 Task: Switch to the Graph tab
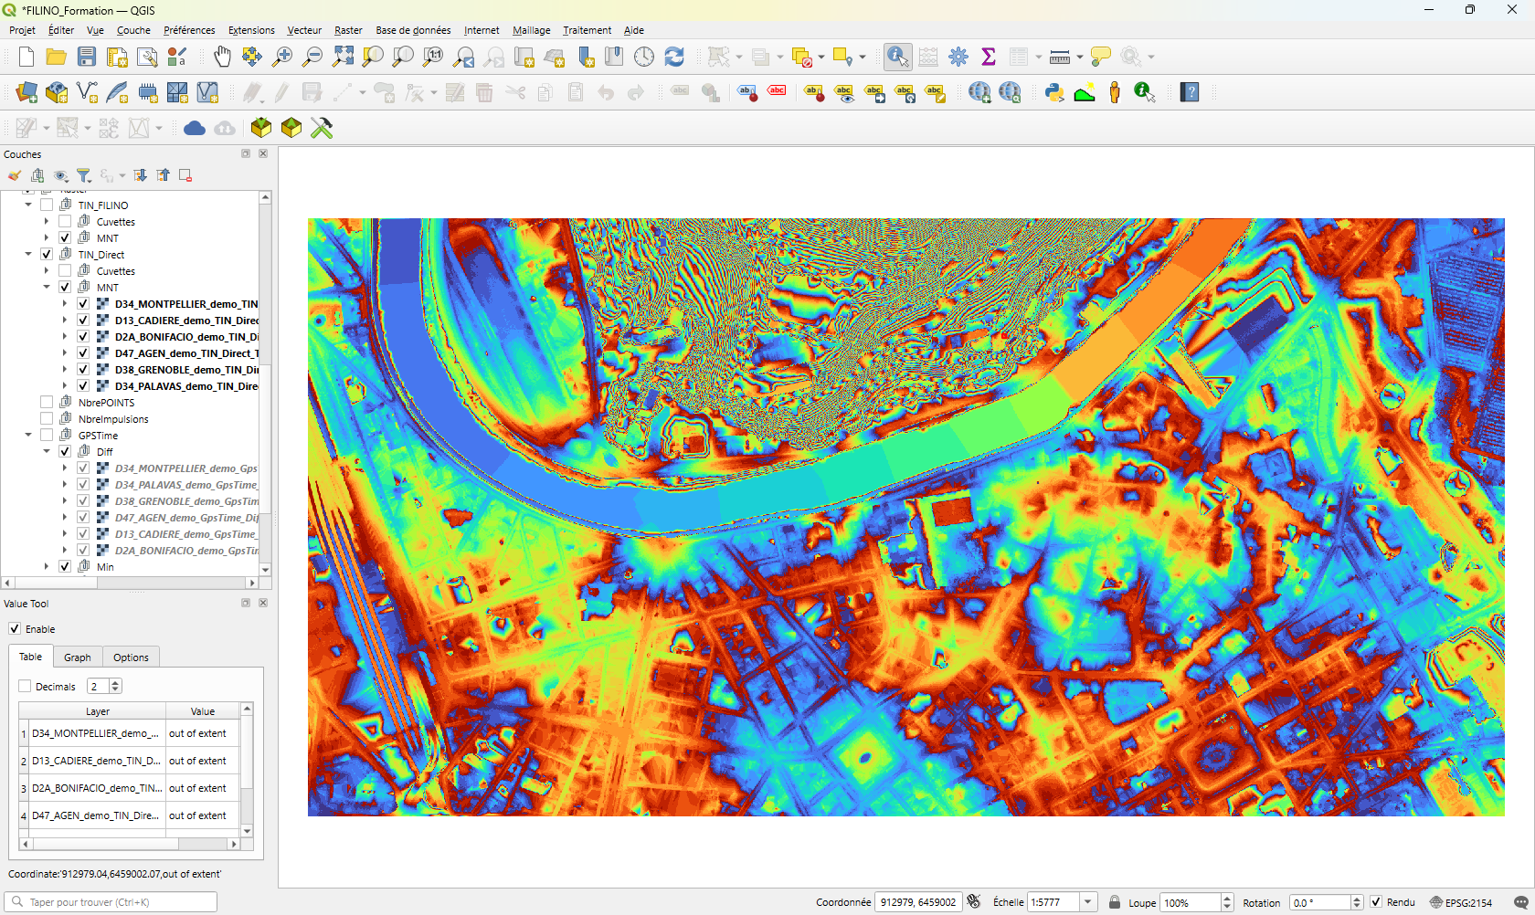[77, 657]
